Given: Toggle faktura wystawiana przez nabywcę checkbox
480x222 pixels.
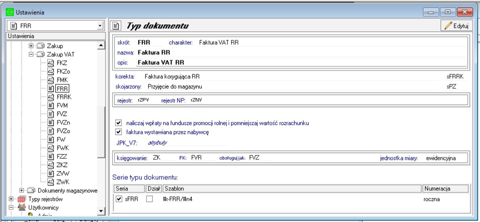Looking at the screenshot, I should (118, 132).
